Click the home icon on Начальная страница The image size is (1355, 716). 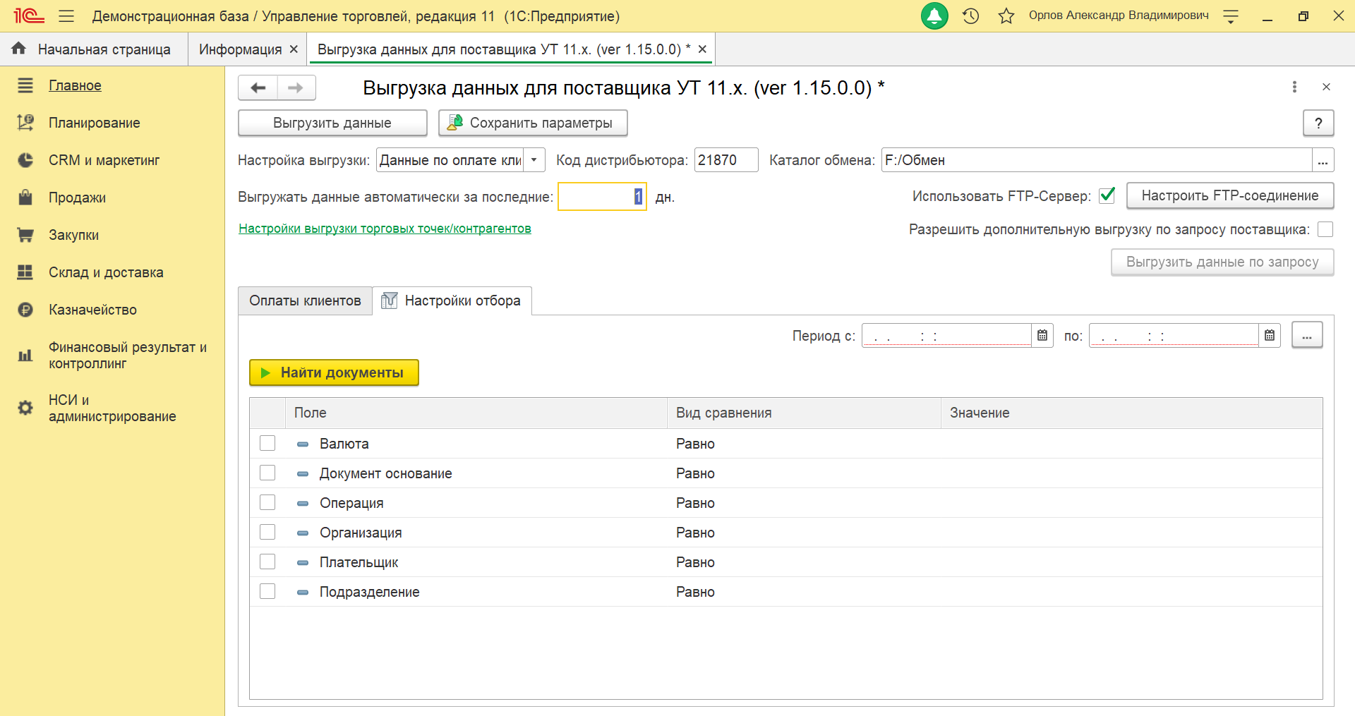tap(19, 49)
